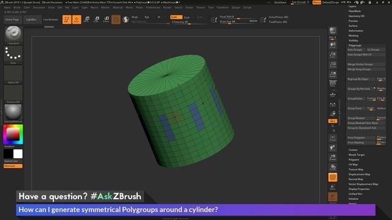Toggle Edit mode button
This screenshot has height=220, width=392.
tap(67, 20)
